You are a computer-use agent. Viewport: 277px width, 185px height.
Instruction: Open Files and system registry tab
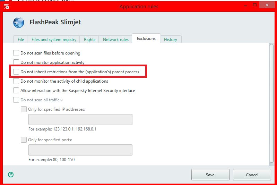54,39
